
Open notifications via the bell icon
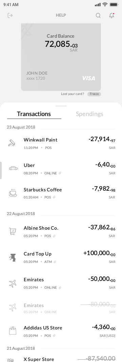pyautogui.click(x=111, y=16)
